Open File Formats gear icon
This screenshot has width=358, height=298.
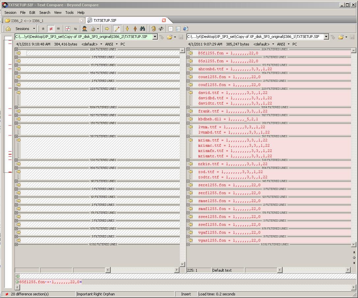point(93,29)
